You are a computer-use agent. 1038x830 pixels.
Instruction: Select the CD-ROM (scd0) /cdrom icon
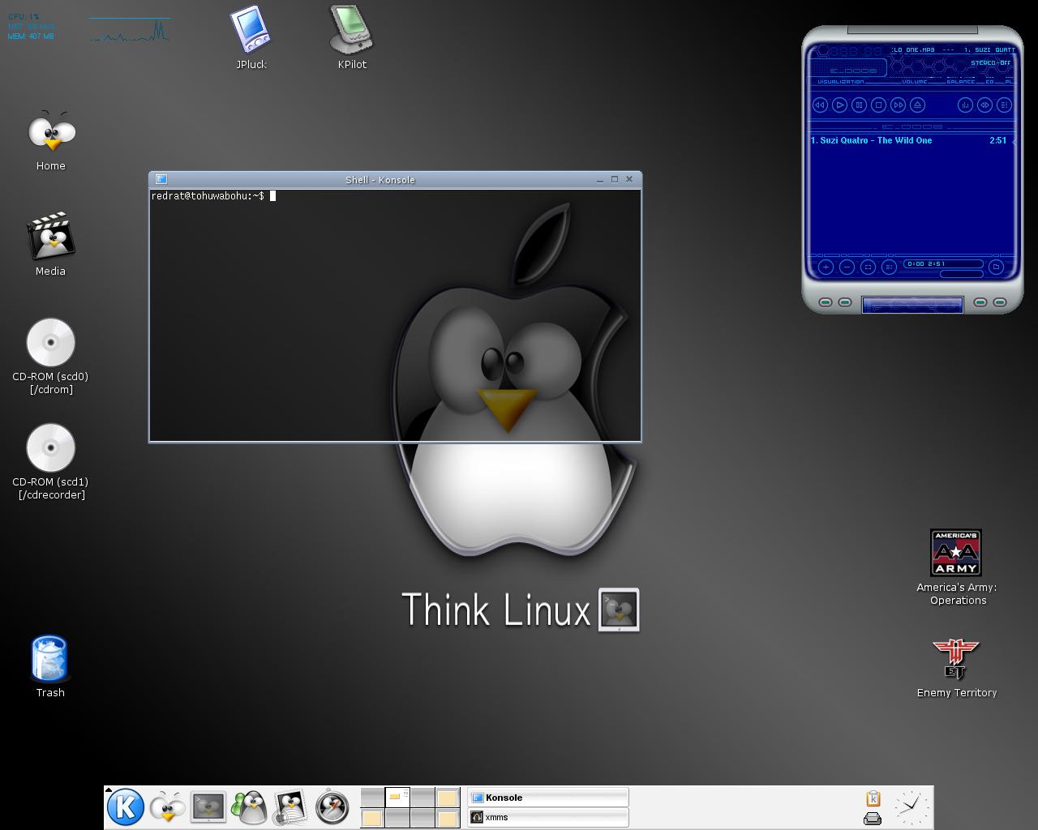(x=50, y=357)
